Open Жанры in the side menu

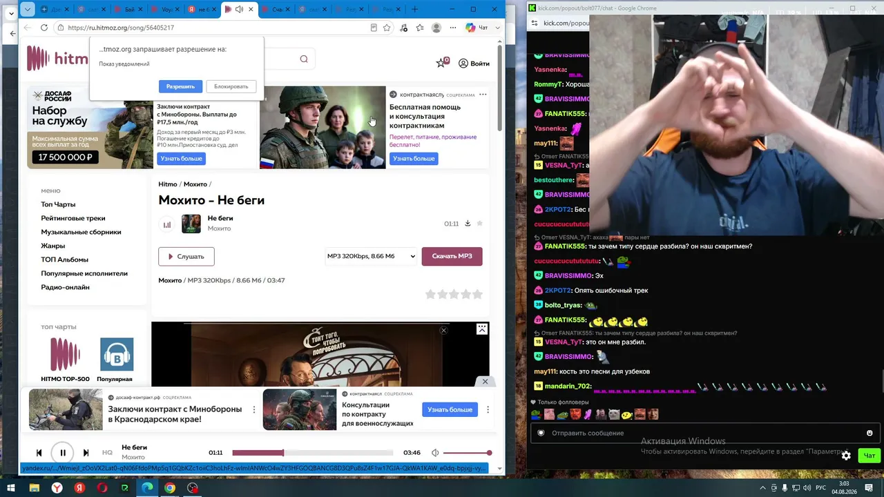coord(52,246)
